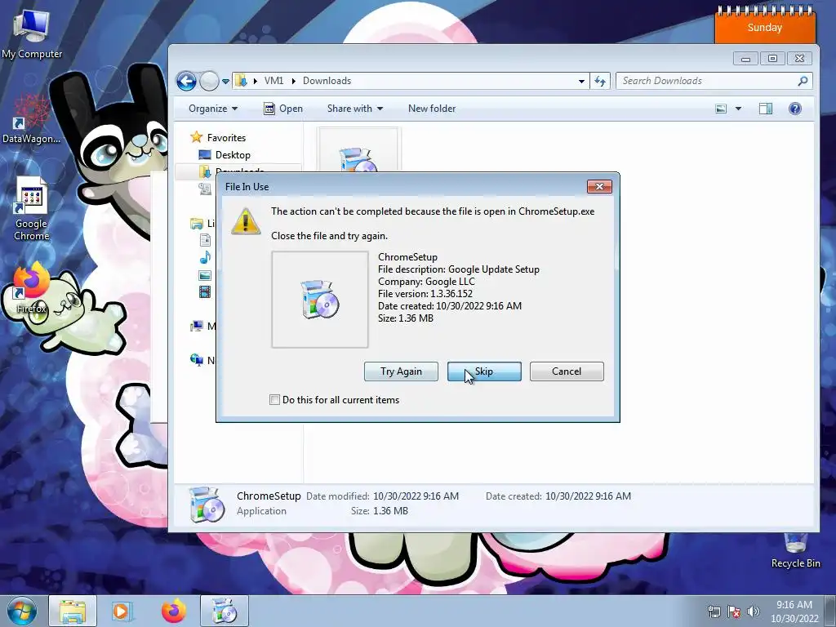Click Windows Explorer on the taskbar

(73, 611)
